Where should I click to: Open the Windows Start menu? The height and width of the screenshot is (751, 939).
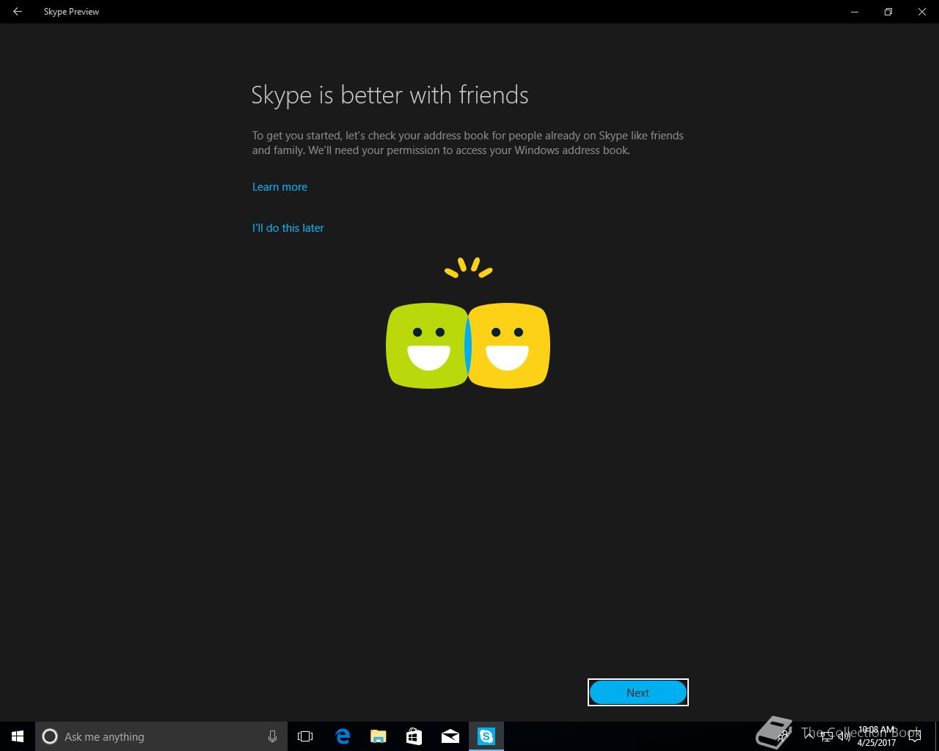(x=18, y=736)
